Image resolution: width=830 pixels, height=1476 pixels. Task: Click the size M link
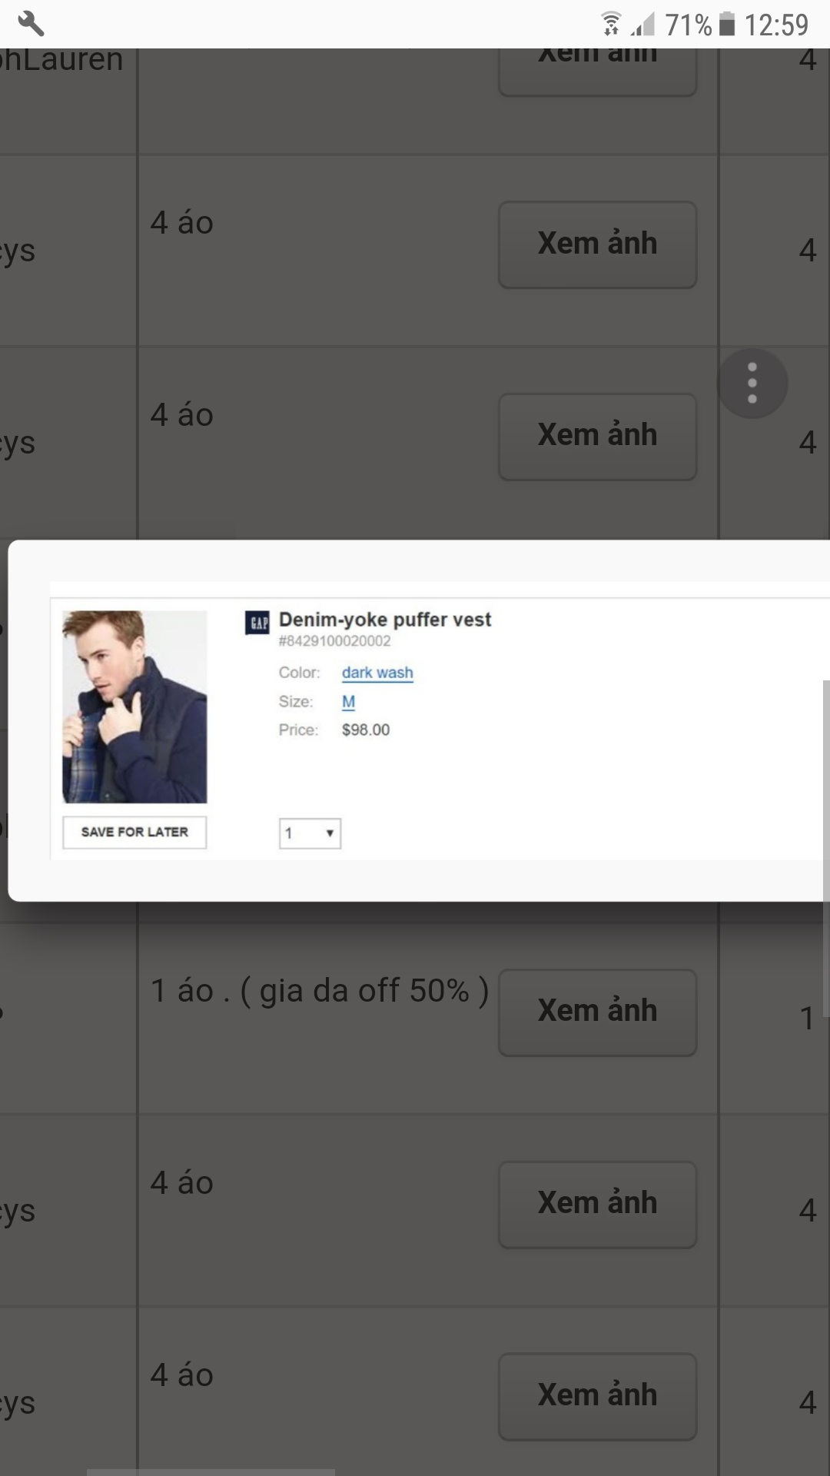pyautogui.click(x=348, y=702)
